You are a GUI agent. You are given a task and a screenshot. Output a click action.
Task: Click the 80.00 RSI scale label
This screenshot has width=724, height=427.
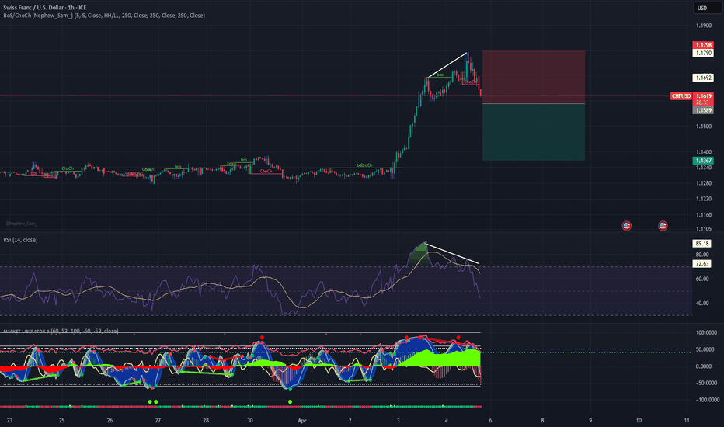[x=701, y=255]
